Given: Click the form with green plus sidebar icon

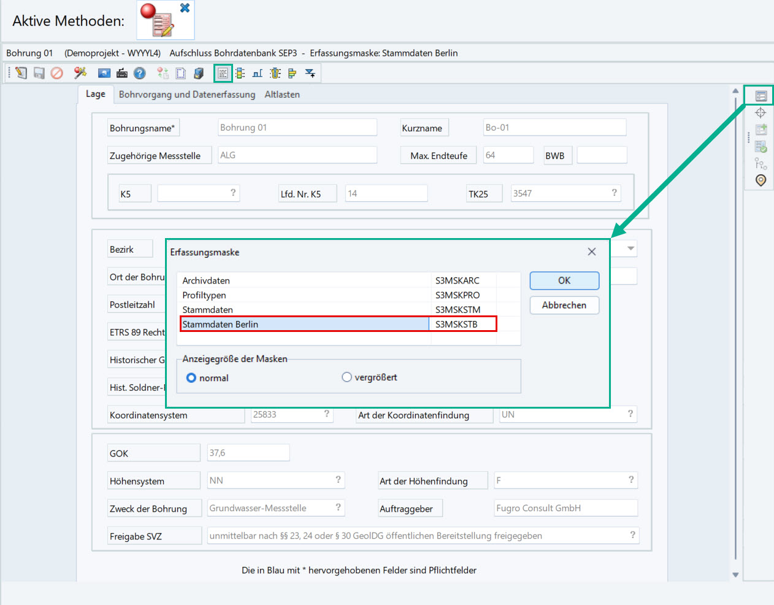Looking at the screenshot, I should click(x=761, y=129).
